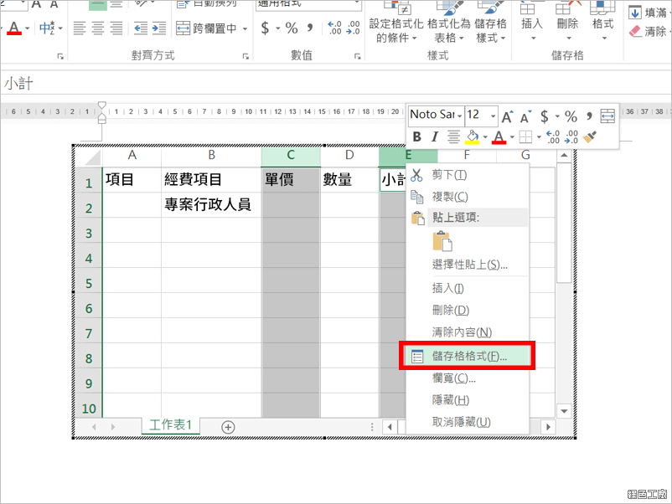Screen dimensions: 672x504
Task: Choose 清除內容 clear contents
Action: point(468,332)
